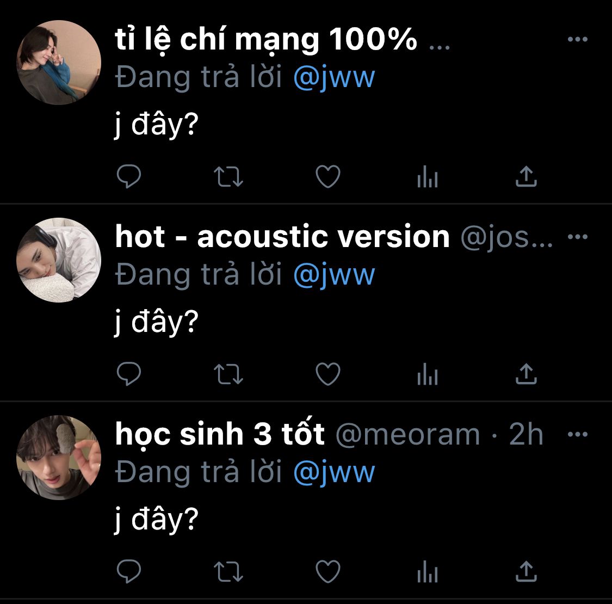Image resolution: width=612 pixels, height=604 pixels.
Task: Retweet the "tỉ lệ chí mạng 100%" reply
Action: pos(228,177)
